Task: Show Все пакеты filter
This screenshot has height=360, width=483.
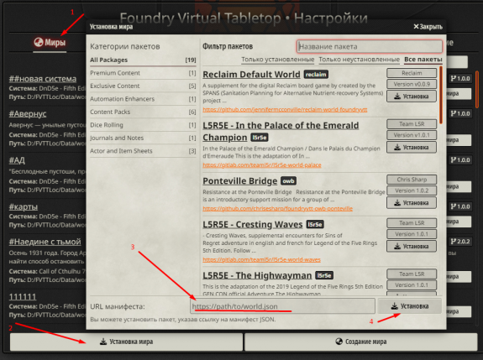Action: click(423, 59)
